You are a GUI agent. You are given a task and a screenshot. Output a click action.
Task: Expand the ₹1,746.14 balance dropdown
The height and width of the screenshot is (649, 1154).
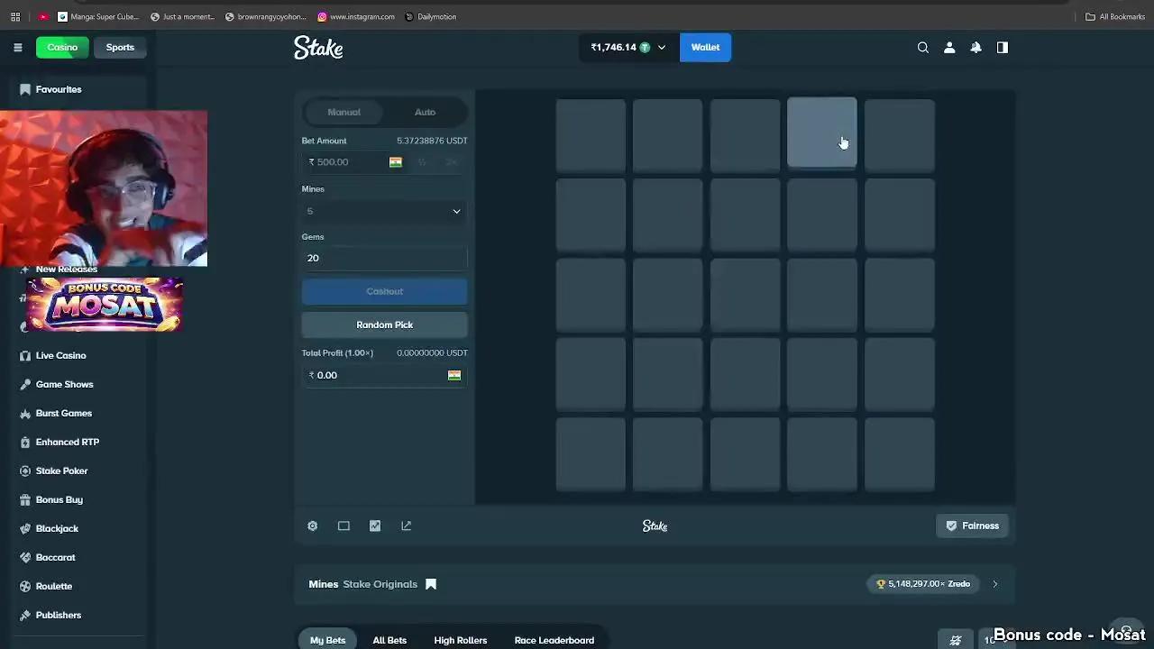pyautogui.click(x=628, y=47)
